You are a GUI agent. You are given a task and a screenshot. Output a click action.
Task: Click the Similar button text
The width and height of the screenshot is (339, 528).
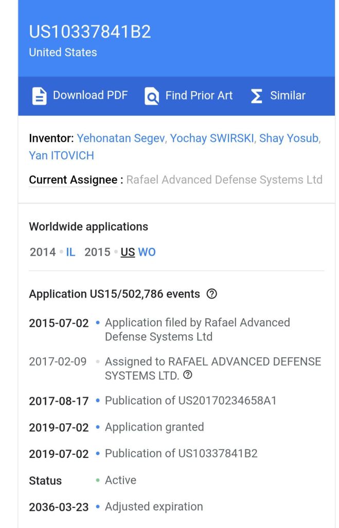(288, 95)
